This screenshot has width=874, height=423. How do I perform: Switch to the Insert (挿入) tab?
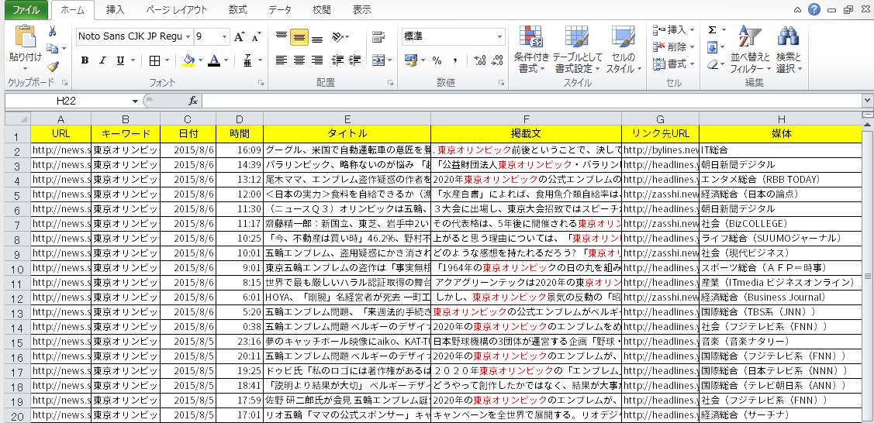(x=116, y=10)
